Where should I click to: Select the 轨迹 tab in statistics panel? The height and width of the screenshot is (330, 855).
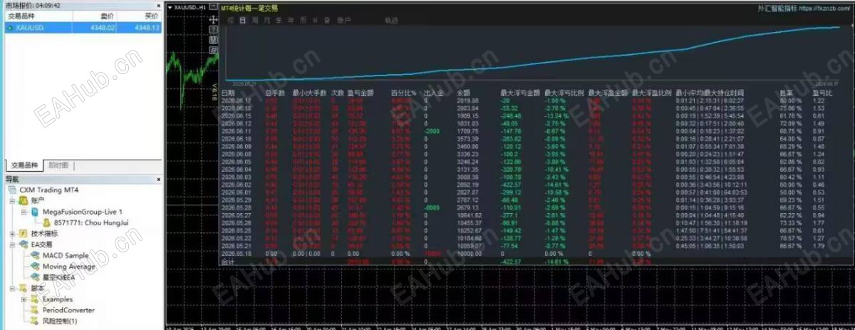[x=391, y=21]
